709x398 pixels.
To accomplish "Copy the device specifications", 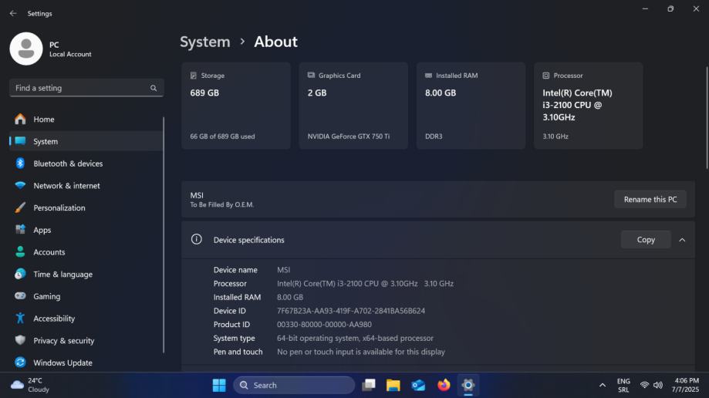I will tap(646, 240).
